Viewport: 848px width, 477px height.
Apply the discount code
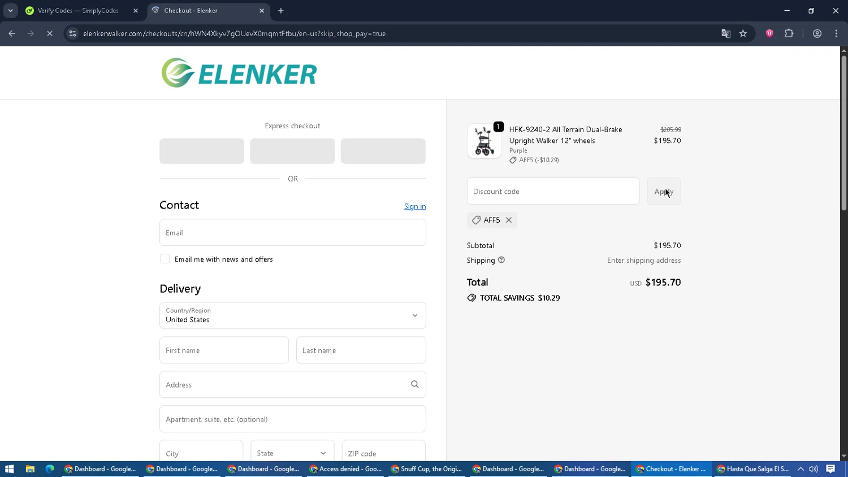point(664,191)
